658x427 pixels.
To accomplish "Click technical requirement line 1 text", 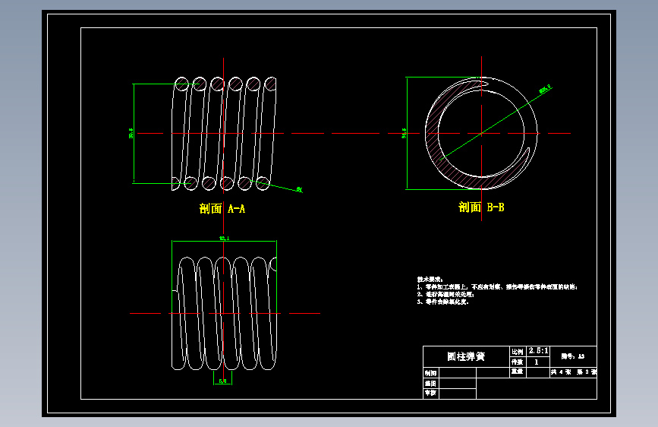I will [497, 286].
